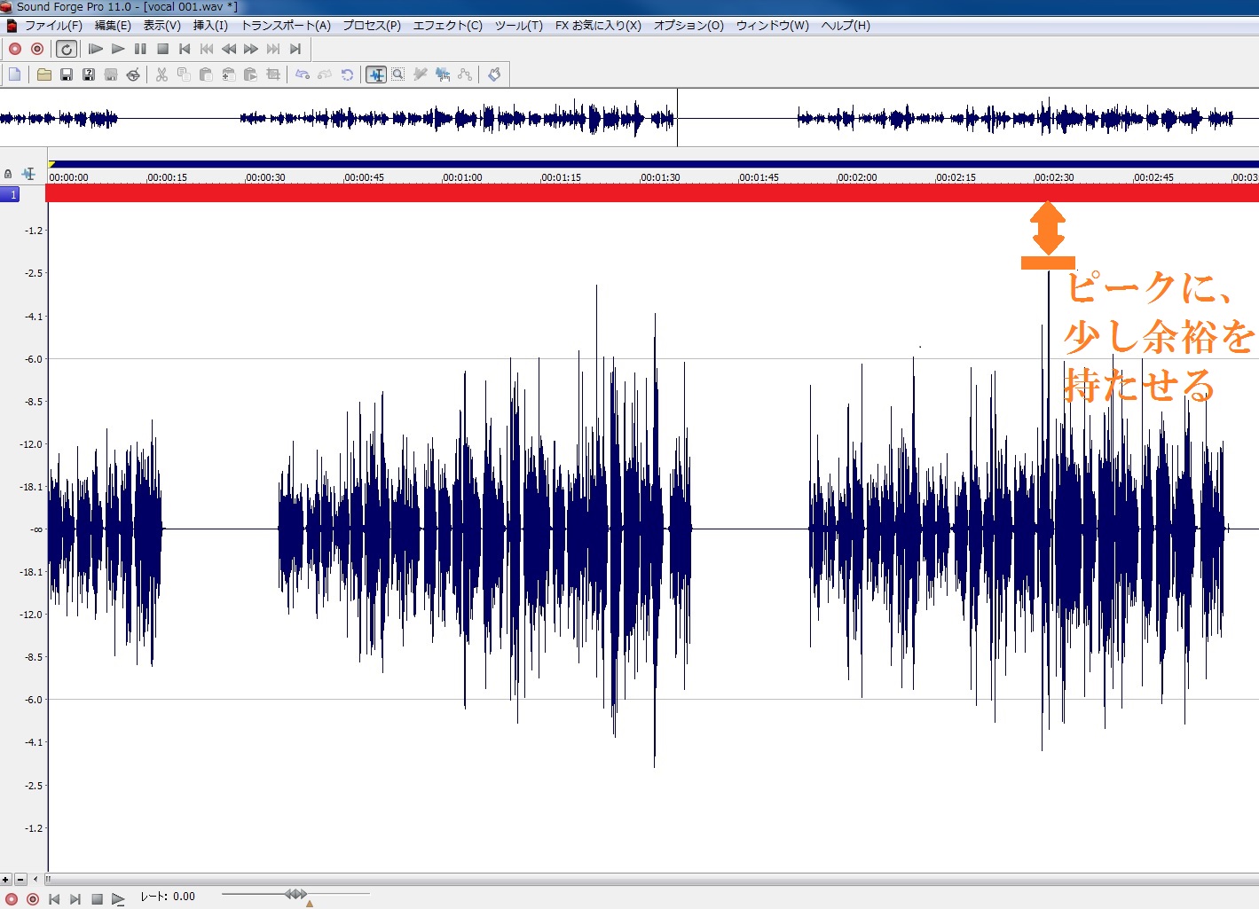Click Record in the bottom window transport

tap(12, 899)
